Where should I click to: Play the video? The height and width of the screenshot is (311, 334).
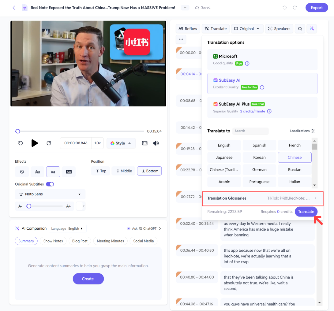coord(35,143)
